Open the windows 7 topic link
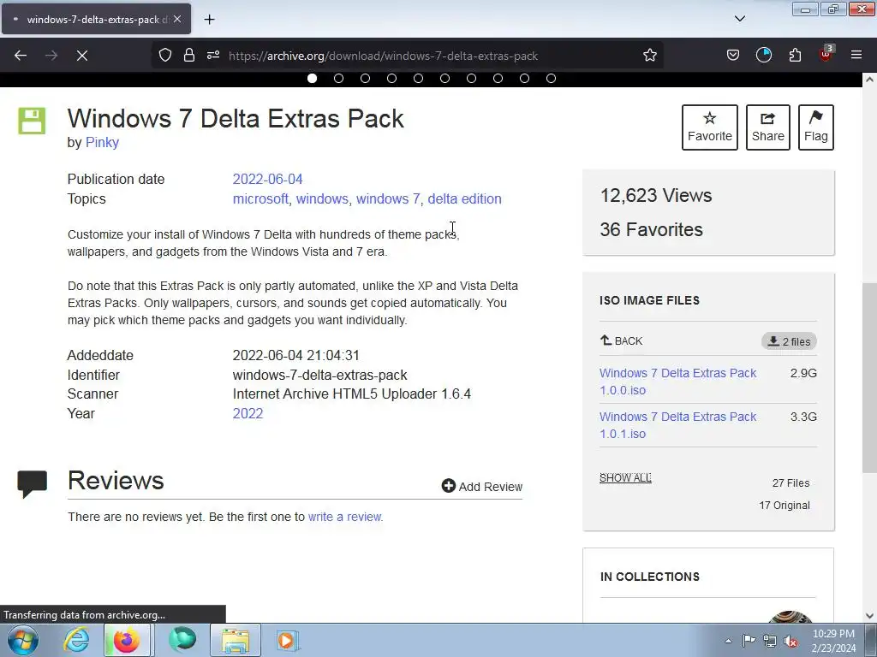This screenshot has width=877, height=657. pyautogui.click(x=388, y=198)
